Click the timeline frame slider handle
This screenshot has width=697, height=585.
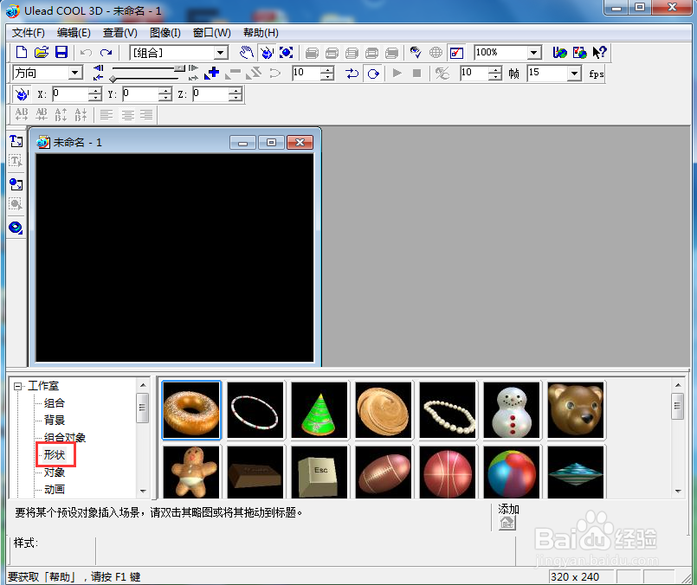[x=179, y=68]
